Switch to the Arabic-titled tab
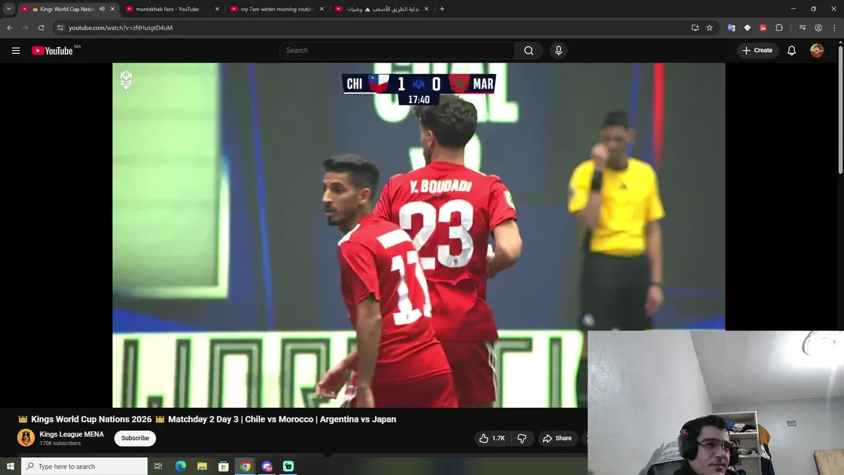The image size is (844, 475). (x=382, y=9)
